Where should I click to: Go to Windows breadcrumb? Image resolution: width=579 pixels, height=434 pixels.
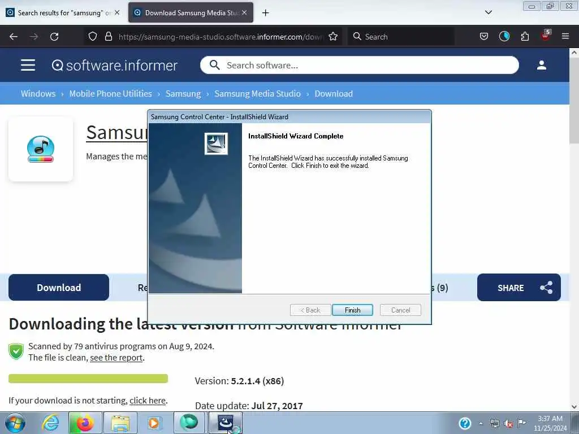click(x=38, y=94)
